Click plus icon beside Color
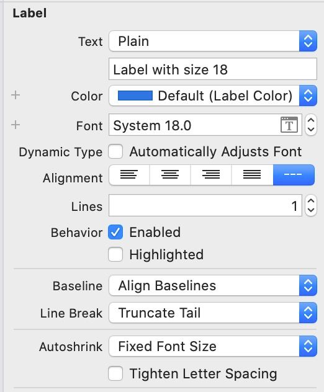This screenshot has width=324, height=392. pos(16,95)
